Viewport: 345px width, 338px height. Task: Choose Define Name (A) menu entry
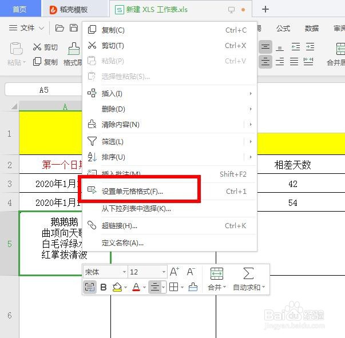click(x=169, y=243)
